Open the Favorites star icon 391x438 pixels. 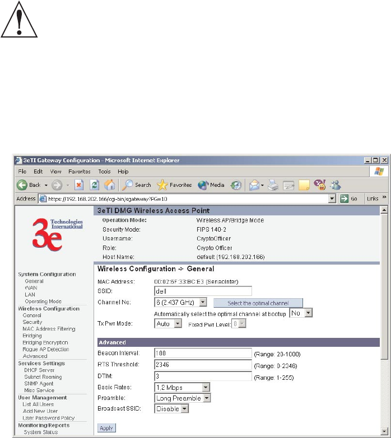point(162,185)
